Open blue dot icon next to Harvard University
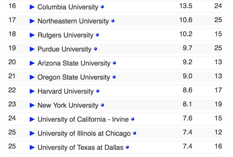Viewport: 233px width, 157px height. [x=98, y=91]
